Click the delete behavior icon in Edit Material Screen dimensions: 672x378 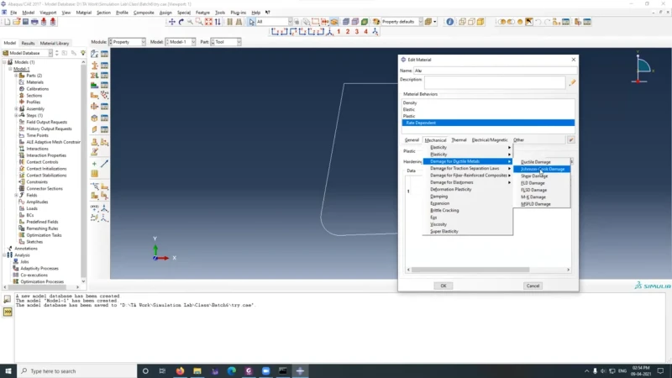click(x=571, y=139)
